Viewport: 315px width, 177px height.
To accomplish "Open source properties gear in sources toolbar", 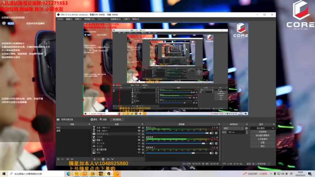I will (103, 159).
